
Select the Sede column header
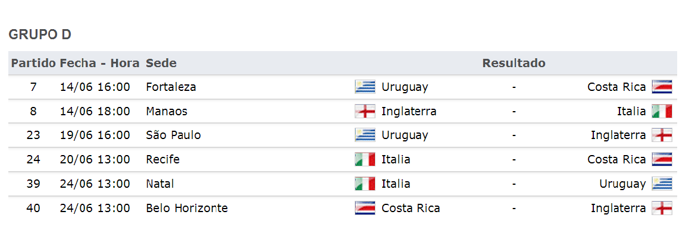(161, 63)
